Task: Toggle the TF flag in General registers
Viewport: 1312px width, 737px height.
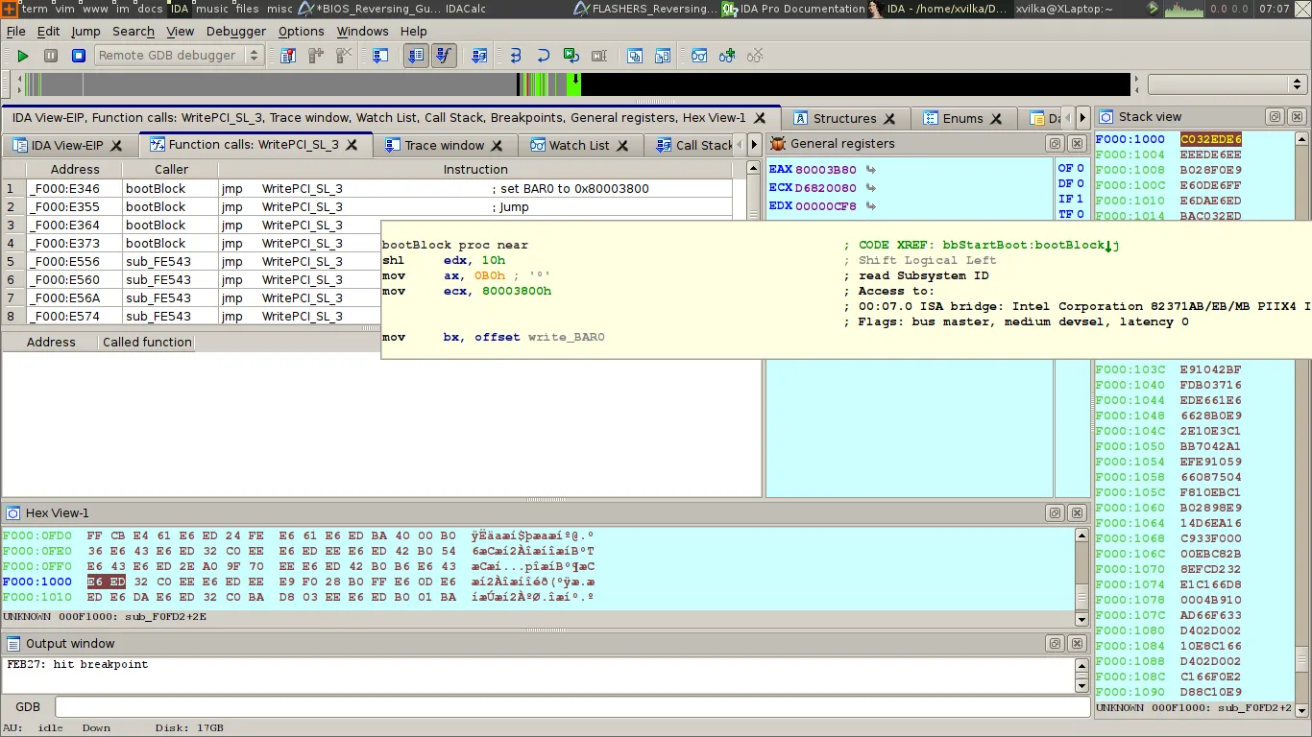Action: (x=1070, y=213)
